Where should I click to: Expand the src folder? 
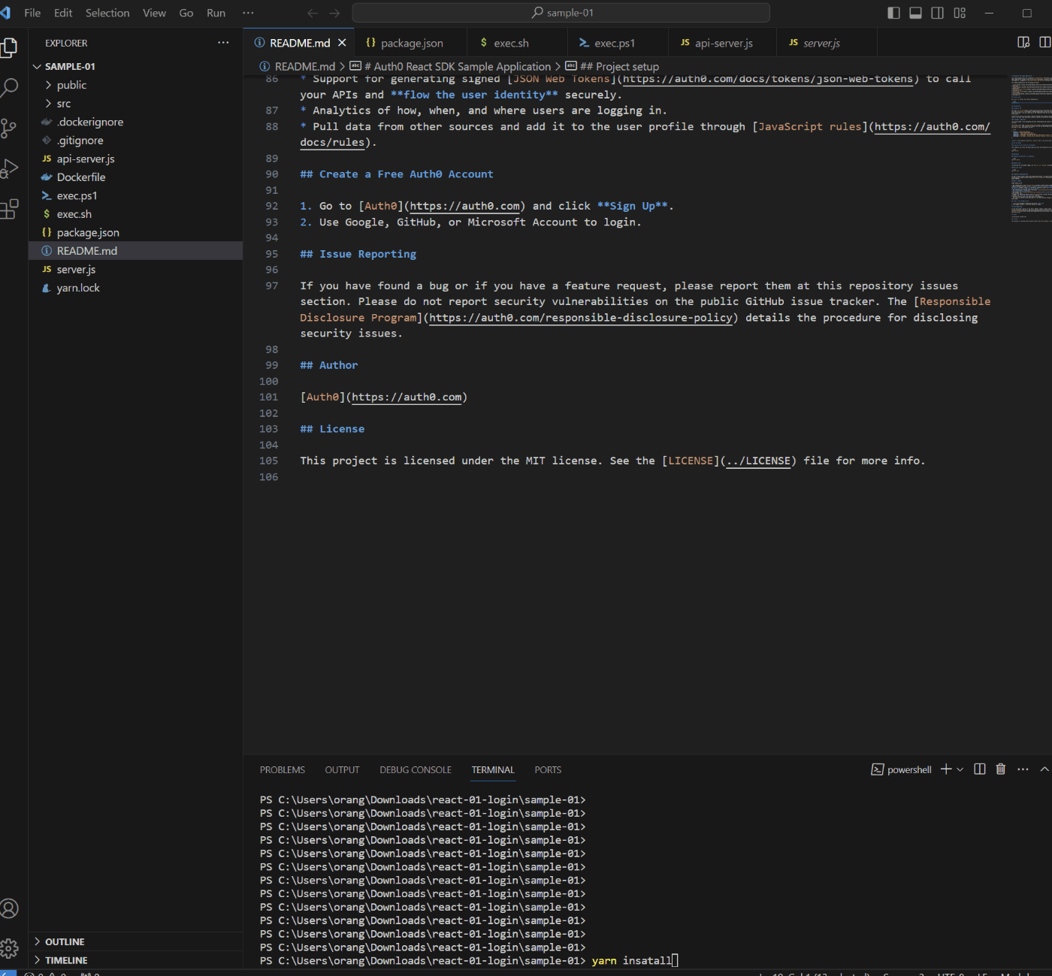[135, 104]
